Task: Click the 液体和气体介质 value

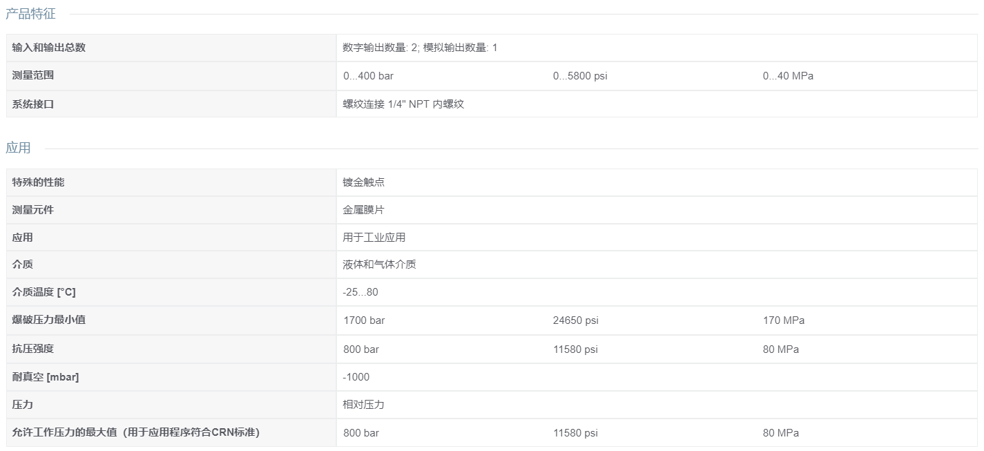Action: tap(379, 265)
